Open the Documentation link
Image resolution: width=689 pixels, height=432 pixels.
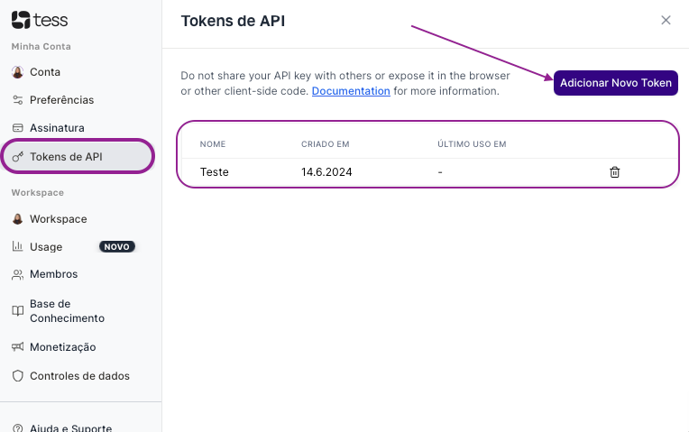(351, 91)
